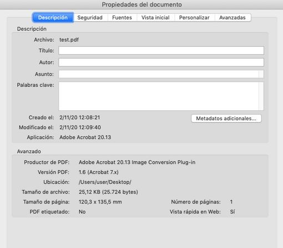This screenshot has height=248, width=283.
Task: Click the Avanzado section heading
Action: pos(29,151)
